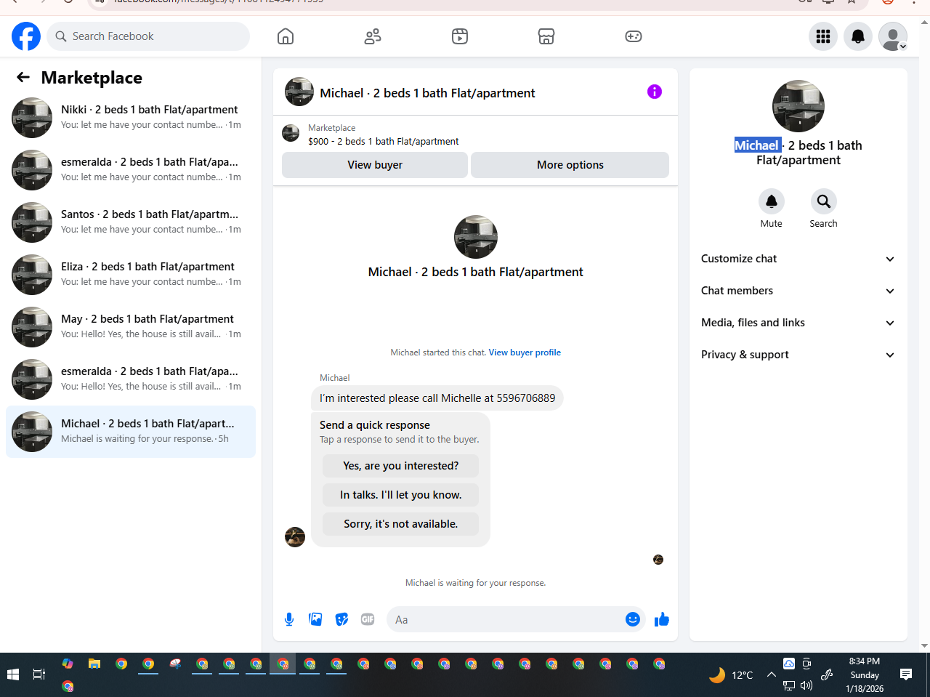Image resolution: width=930 pixels, height=697 pixels.
Task: Open the GIF picker icon
Action: [368, 619]
